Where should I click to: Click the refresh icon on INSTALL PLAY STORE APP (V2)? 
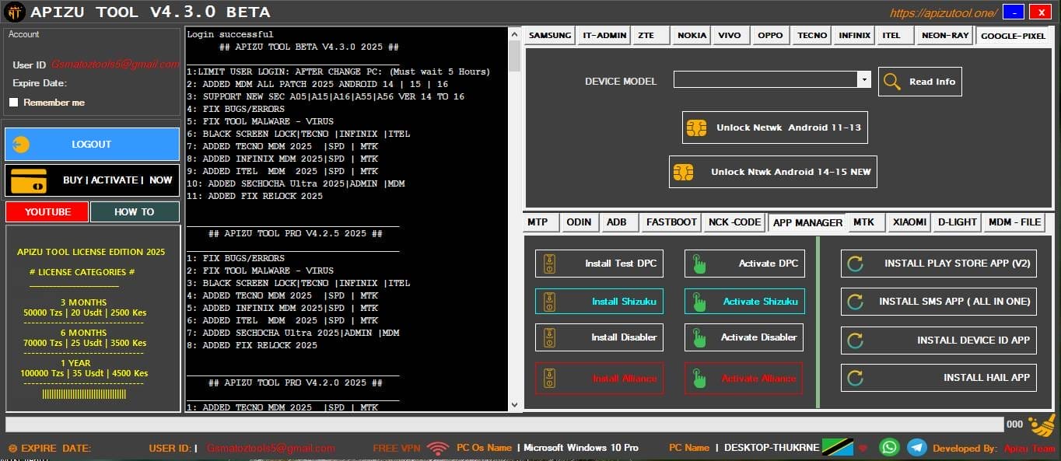[854, 263]
